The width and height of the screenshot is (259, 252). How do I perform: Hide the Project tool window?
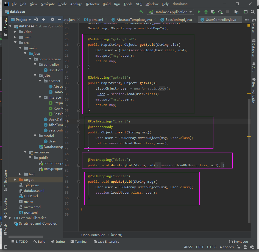pyautogui.click(x=60, y=20)
